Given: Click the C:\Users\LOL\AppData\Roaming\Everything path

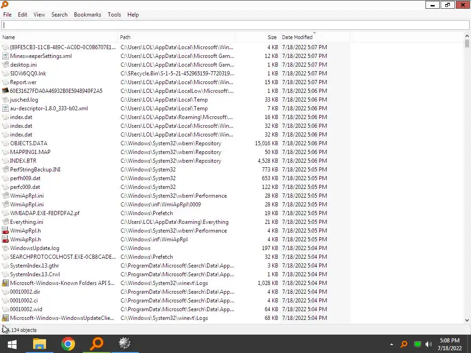Looking at the screenshot, I should pyautogui.click(x=174, y=222).
